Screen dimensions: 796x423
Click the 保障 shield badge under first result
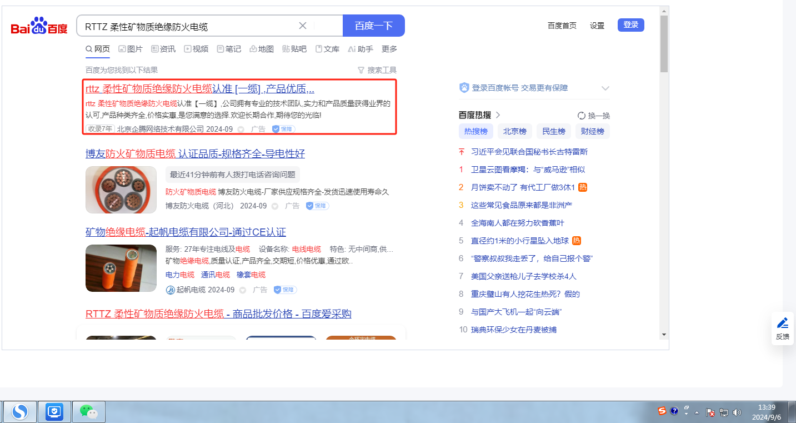click(283, 129)
